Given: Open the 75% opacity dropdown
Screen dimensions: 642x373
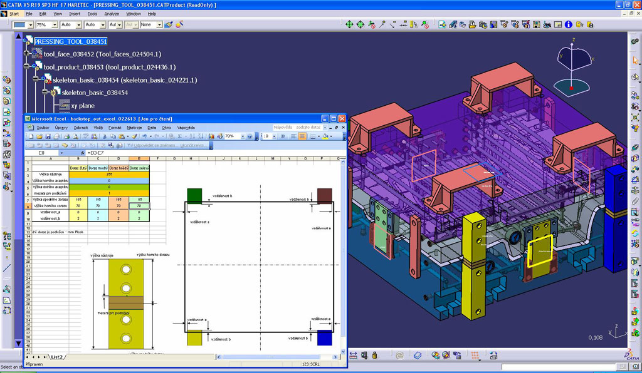Looking at the screenshot, I should click(x=54, y=24).
